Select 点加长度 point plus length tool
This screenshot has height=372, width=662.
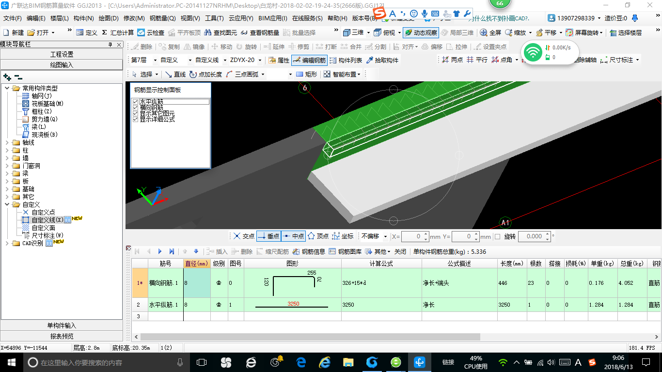coord(205,74)
